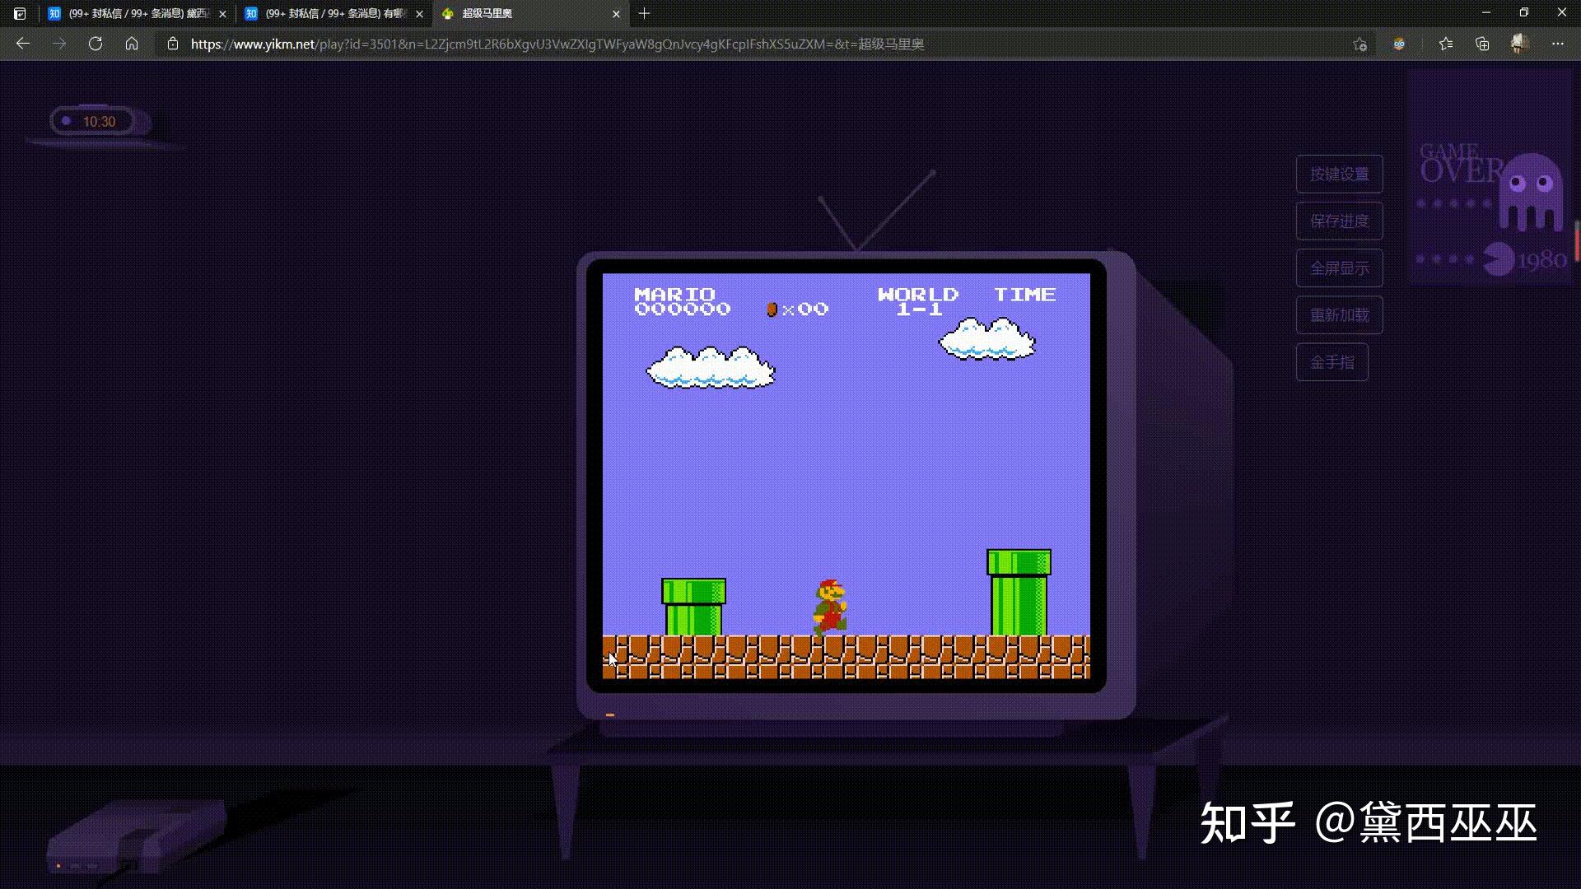Screen dimensions: 1581x889
Task: Restore down the browser window
Action: pos(1524,12)
